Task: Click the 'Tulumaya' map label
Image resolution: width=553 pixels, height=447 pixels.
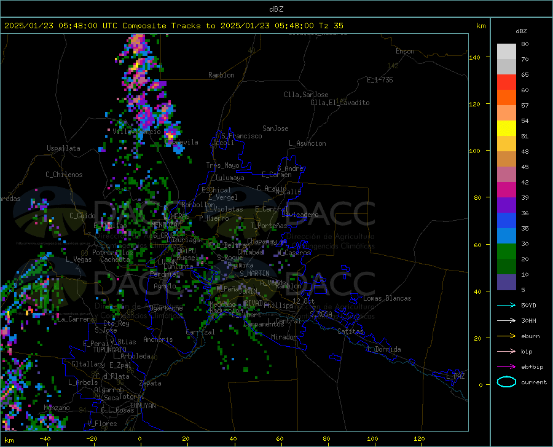Action: (x=230, y=178)
